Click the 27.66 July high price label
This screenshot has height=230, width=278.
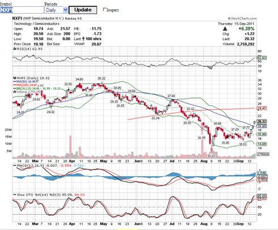(171, 96)
